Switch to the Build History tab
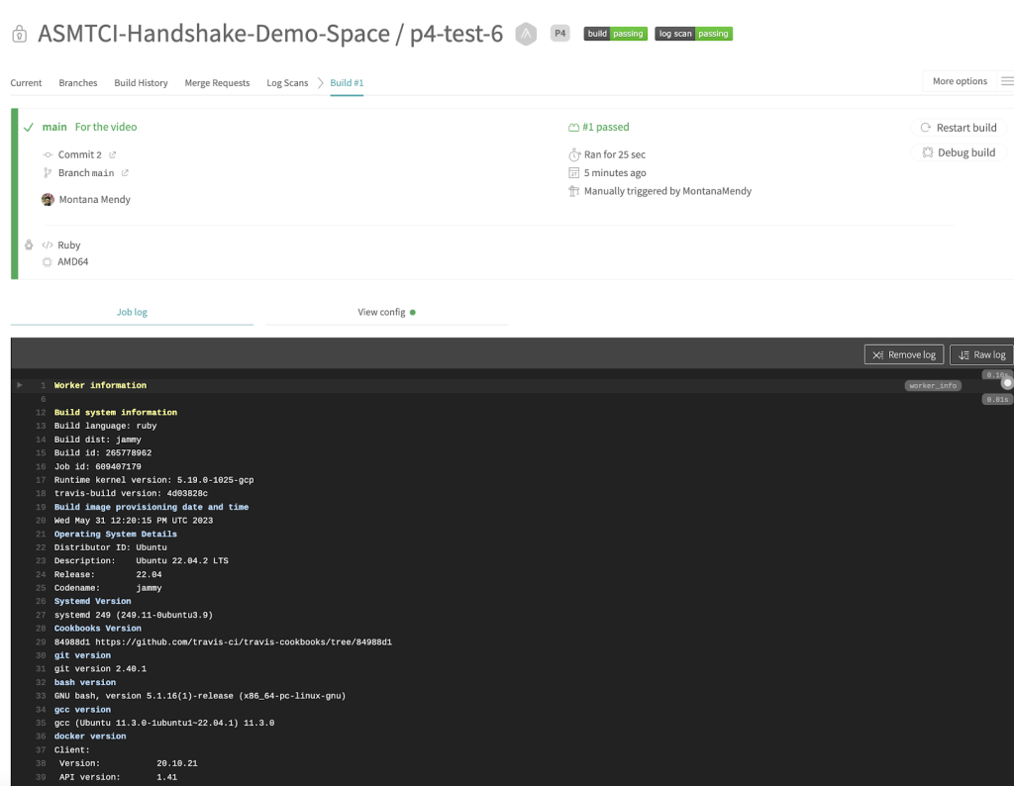This screenshot has width=1014, height=786. [141, 83]
